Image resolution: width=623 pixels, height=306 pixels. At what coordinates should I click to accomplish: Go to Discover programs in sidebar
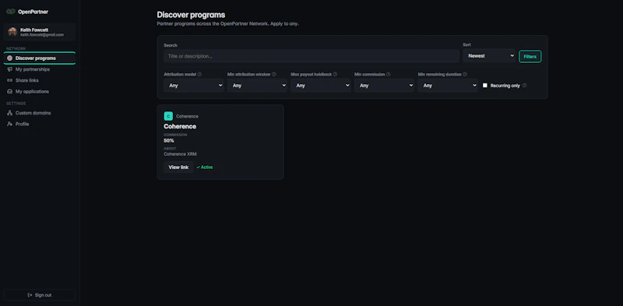pos(40,58)
